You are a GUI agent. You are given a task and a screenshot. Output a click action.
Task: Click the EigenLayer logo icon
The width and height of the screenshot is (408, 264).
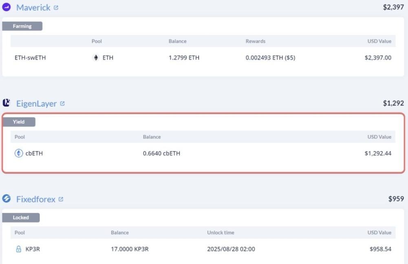[x=7, y=103]
